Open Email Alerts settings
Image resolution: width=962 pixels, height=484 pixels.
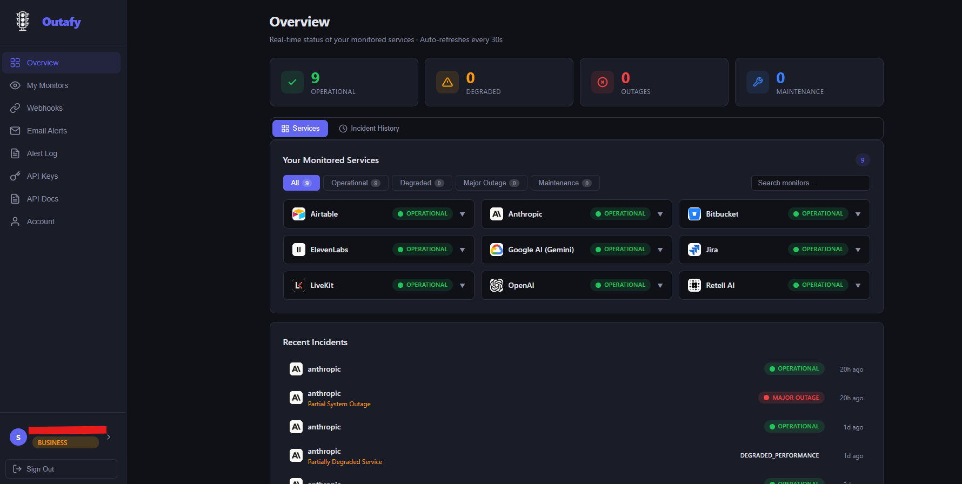pos(61,131)
